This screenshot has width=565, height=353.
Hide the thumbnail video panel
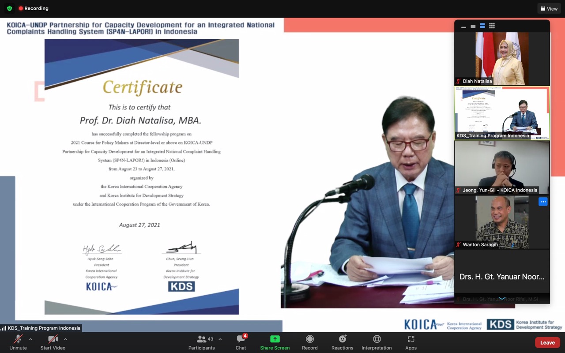463,26
